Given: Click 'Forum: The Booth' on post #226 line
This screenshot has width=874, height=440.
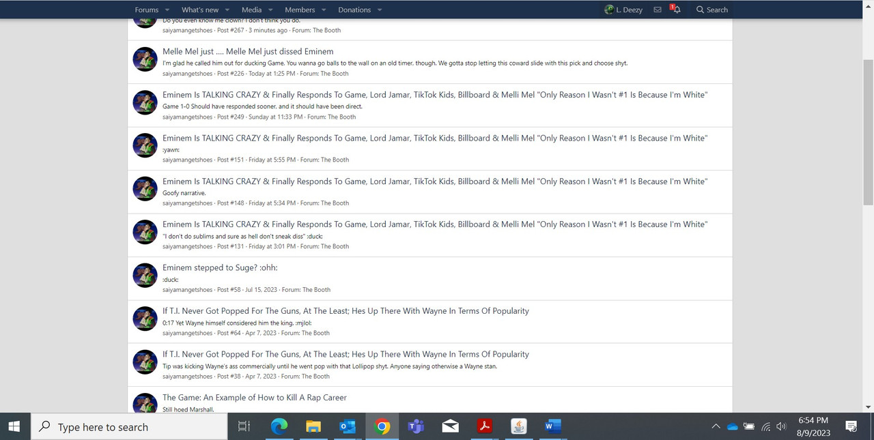Looking at the screenshot, I should pyautogui.click(x=324, y=74).
